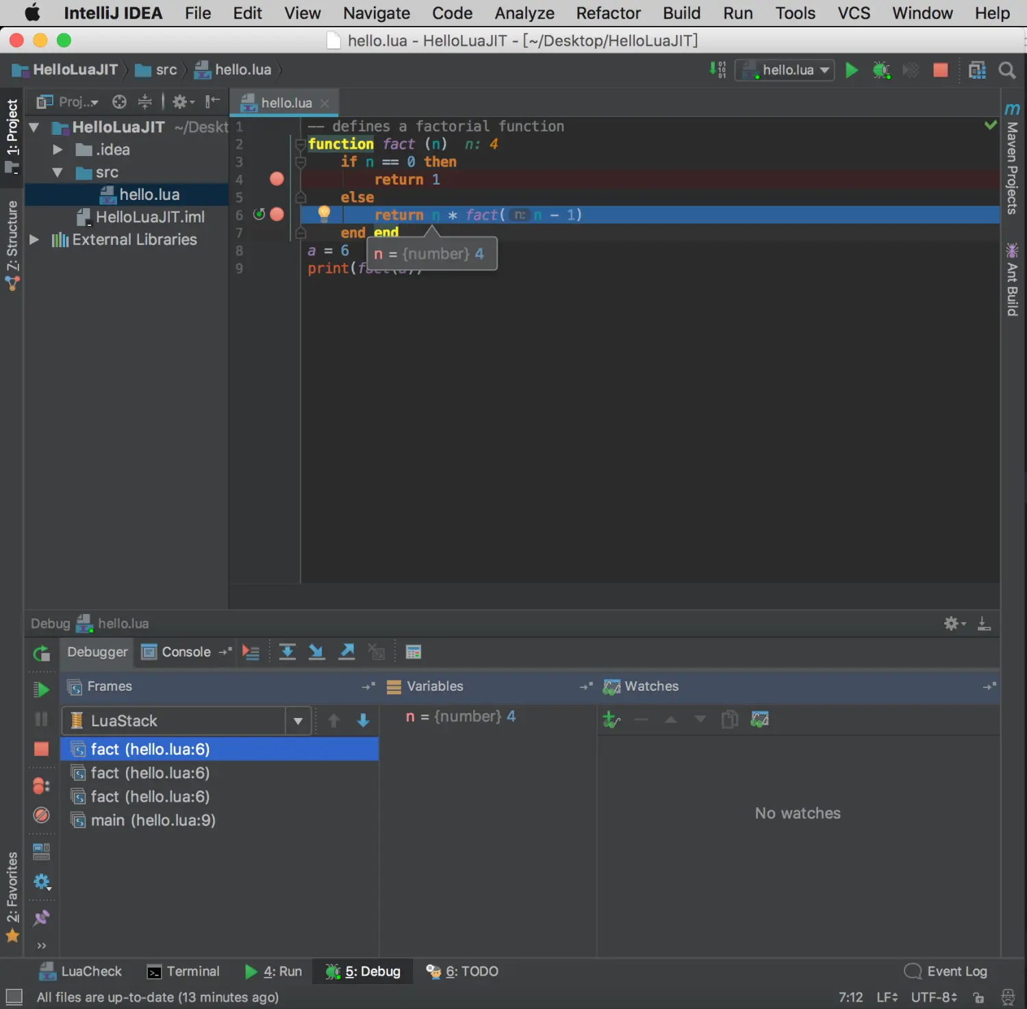1027x1009 pixels.
Task: Expand External Libraries node
Action: tap(34, 240)
